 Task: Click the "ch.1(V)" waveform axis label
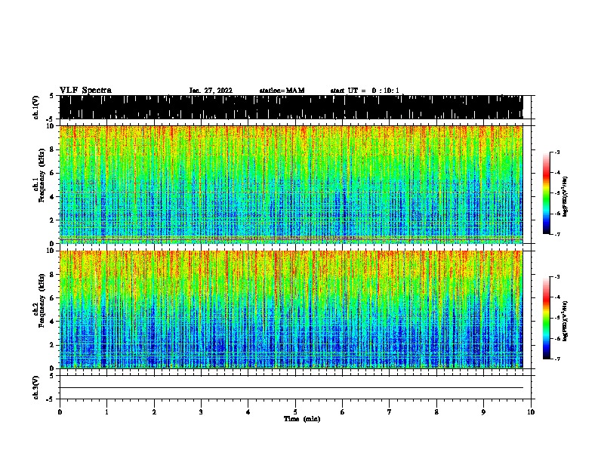click(35, 107)
